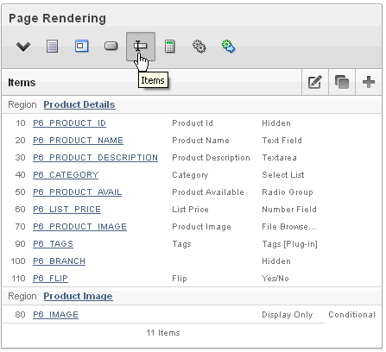Click the edit all items pencil icon
386x352 pixels.
click(x=315, y=82)
